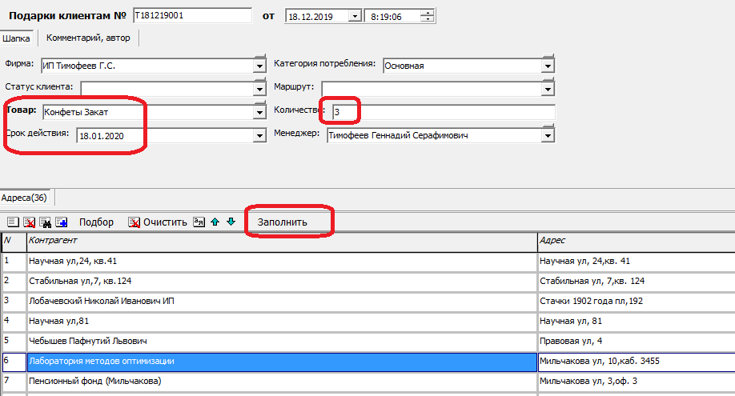Move row down with the down arrow icon
Viewport: 735px width, 396px height.
coord(231,222)
